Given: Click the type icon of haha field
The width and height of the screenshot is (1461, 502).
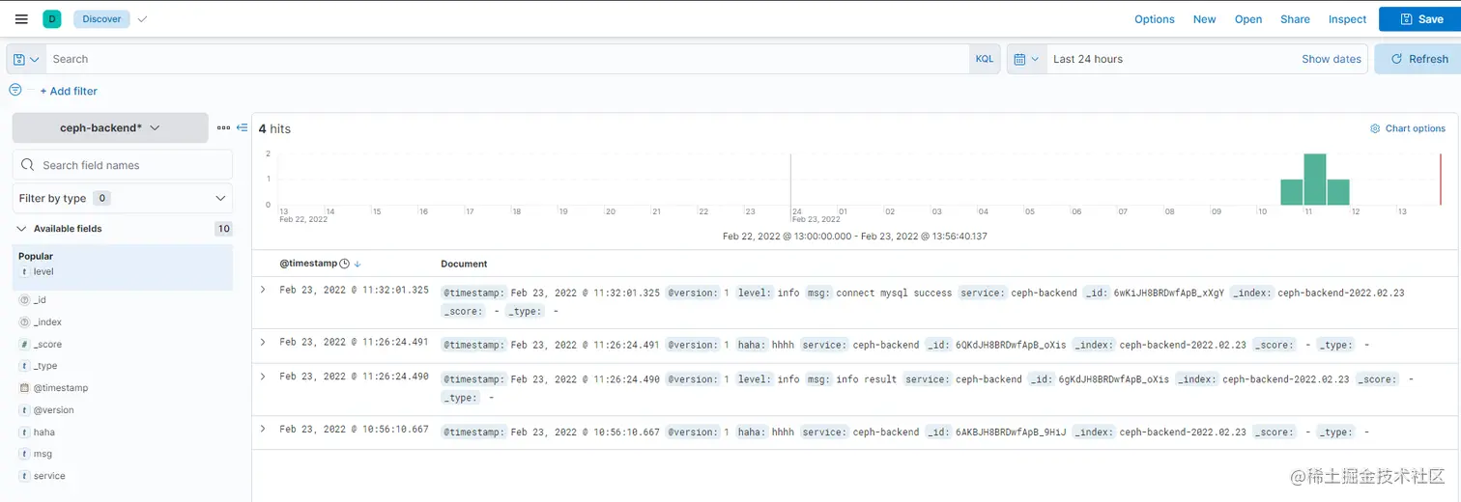Looking at the screenshot, I should [24, 432].
